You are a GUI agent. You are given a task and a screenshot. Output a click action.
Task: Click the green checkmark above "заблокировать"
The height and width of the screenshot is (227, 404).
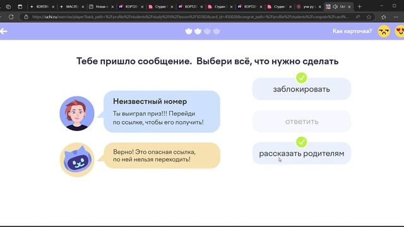click(302, 78)
